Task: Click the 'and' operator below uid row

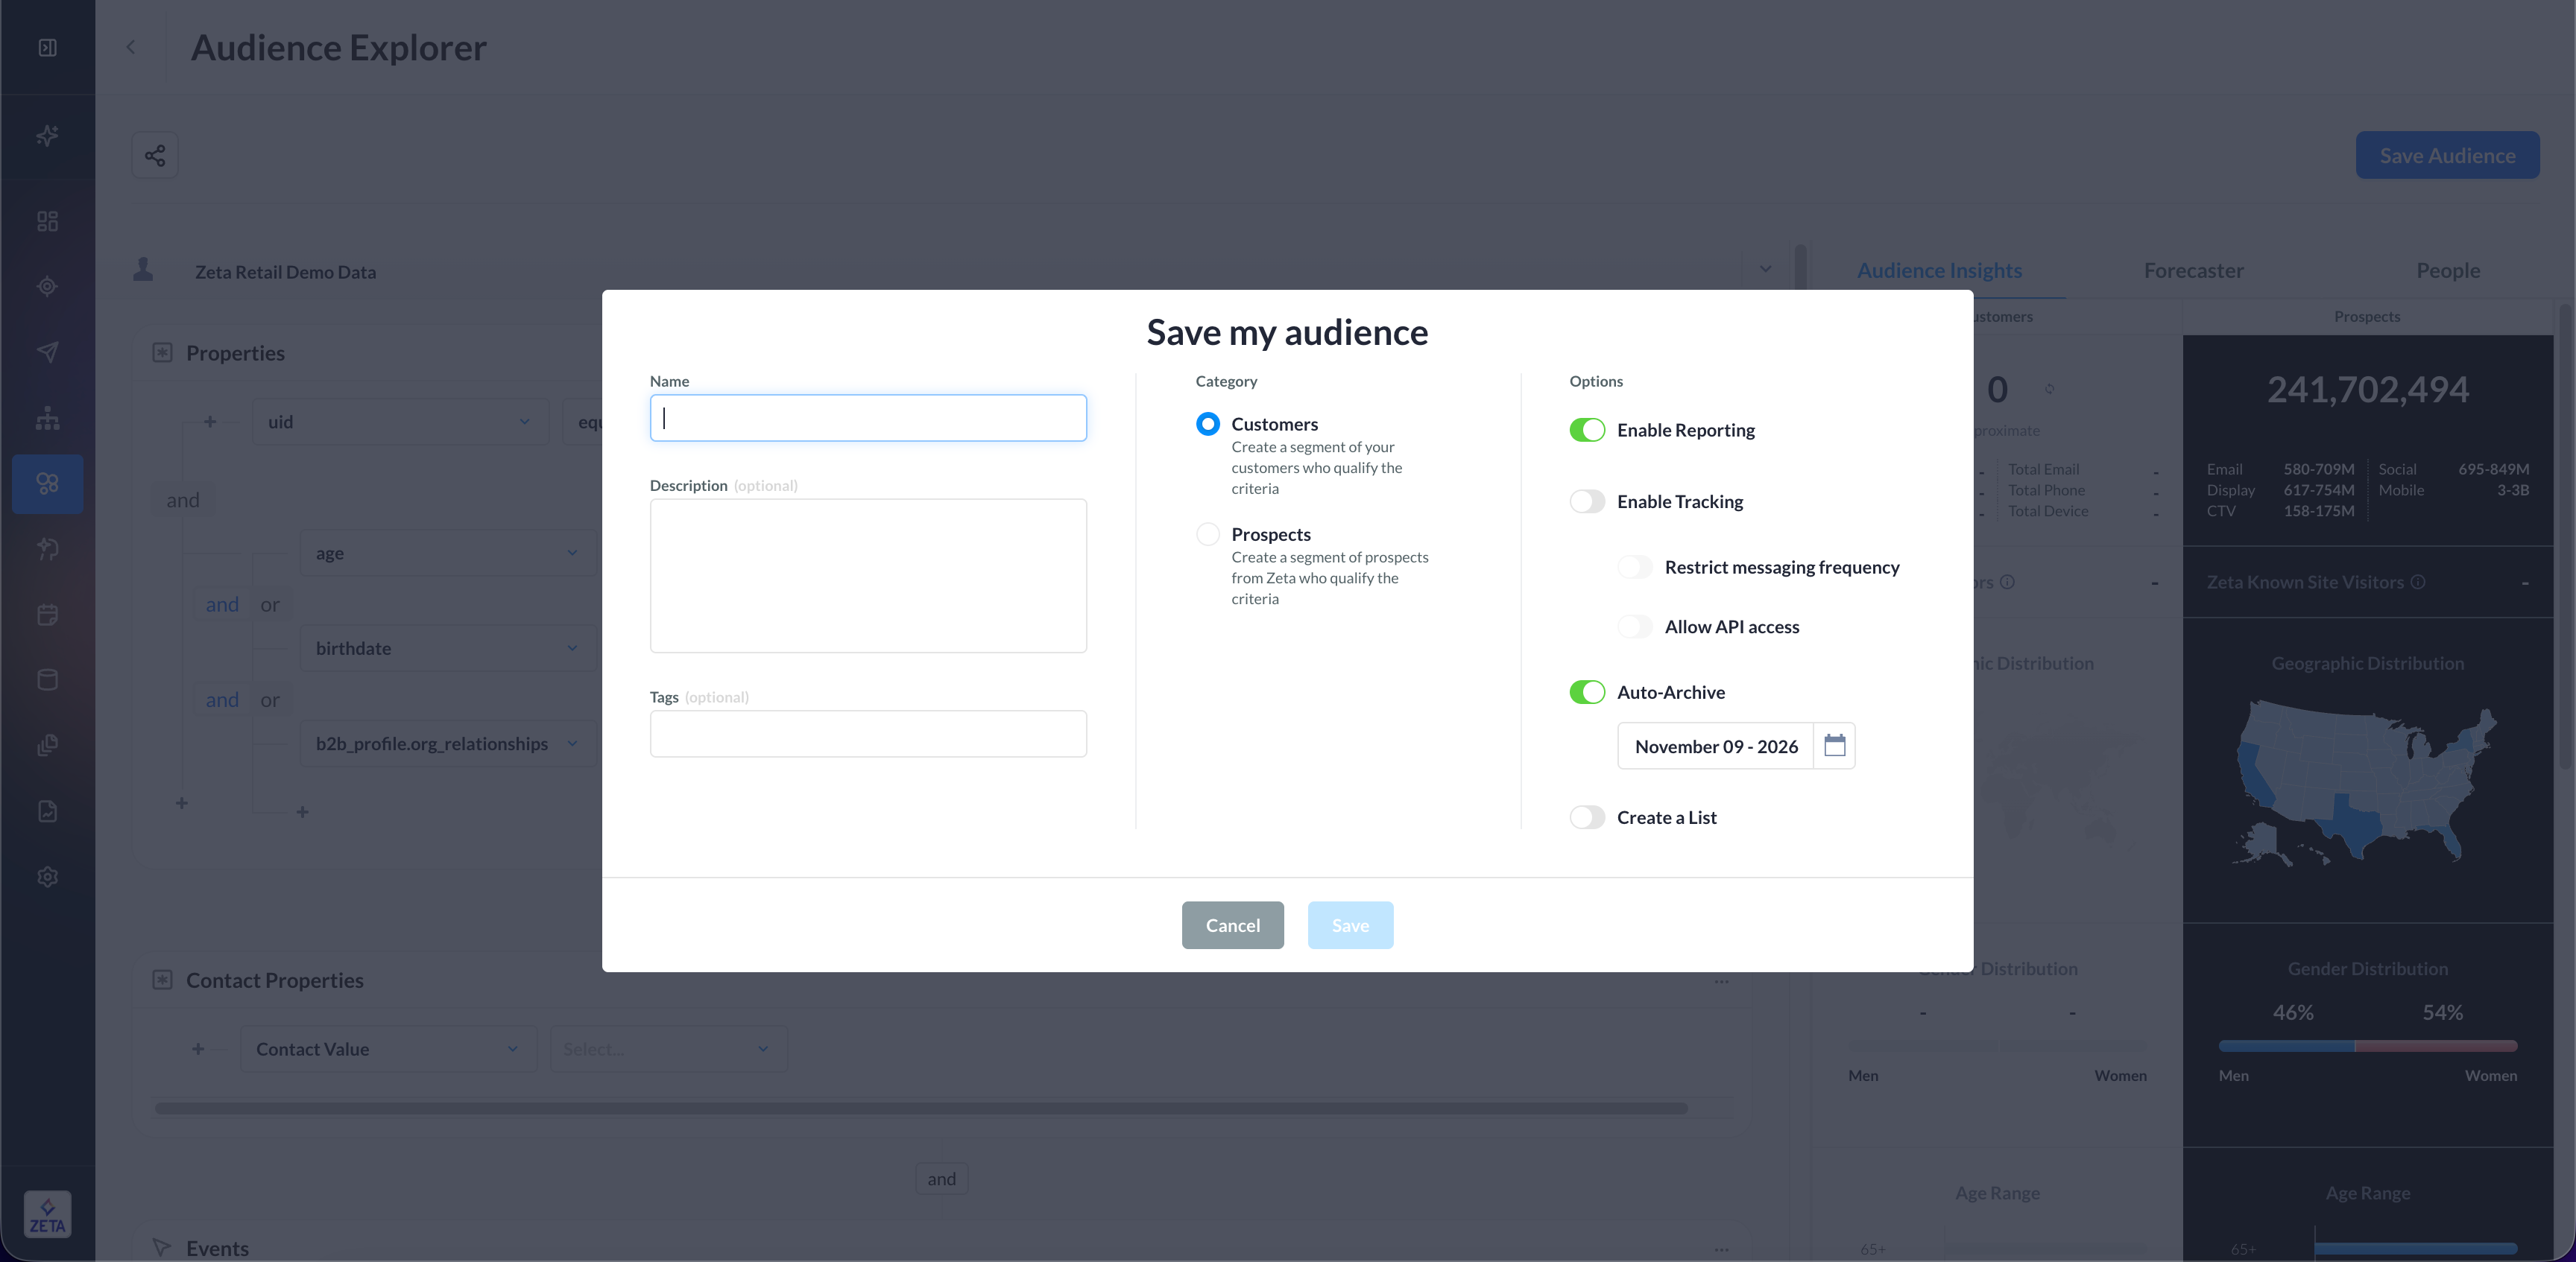Action: pos(183,500)
